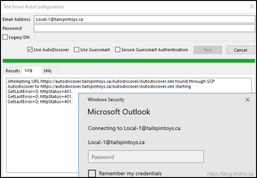Click the greyed-out Legacy DN text box
This screenshot has width=257, height=178.
(144, 37)
